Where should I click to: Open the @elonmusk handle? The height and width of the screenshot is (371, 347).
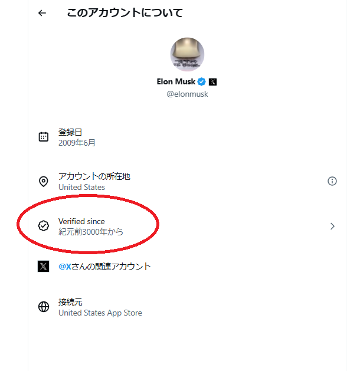187,94
